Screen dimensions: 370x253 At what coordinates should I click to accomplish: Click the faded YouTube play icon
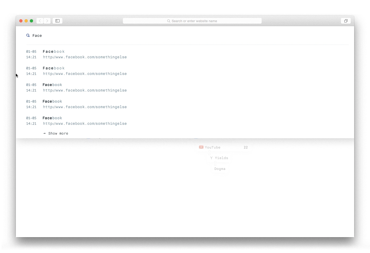[201, 147]
